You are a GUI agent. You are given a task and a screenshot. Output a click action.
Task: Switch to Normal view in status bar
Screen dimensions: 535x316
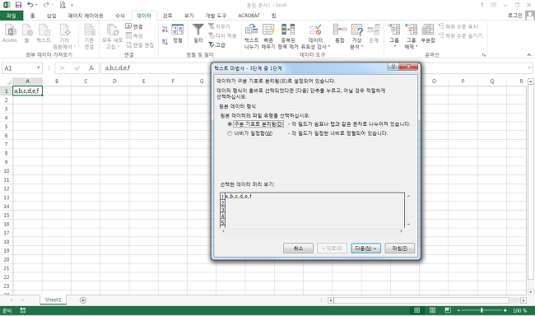pos(416,310)
